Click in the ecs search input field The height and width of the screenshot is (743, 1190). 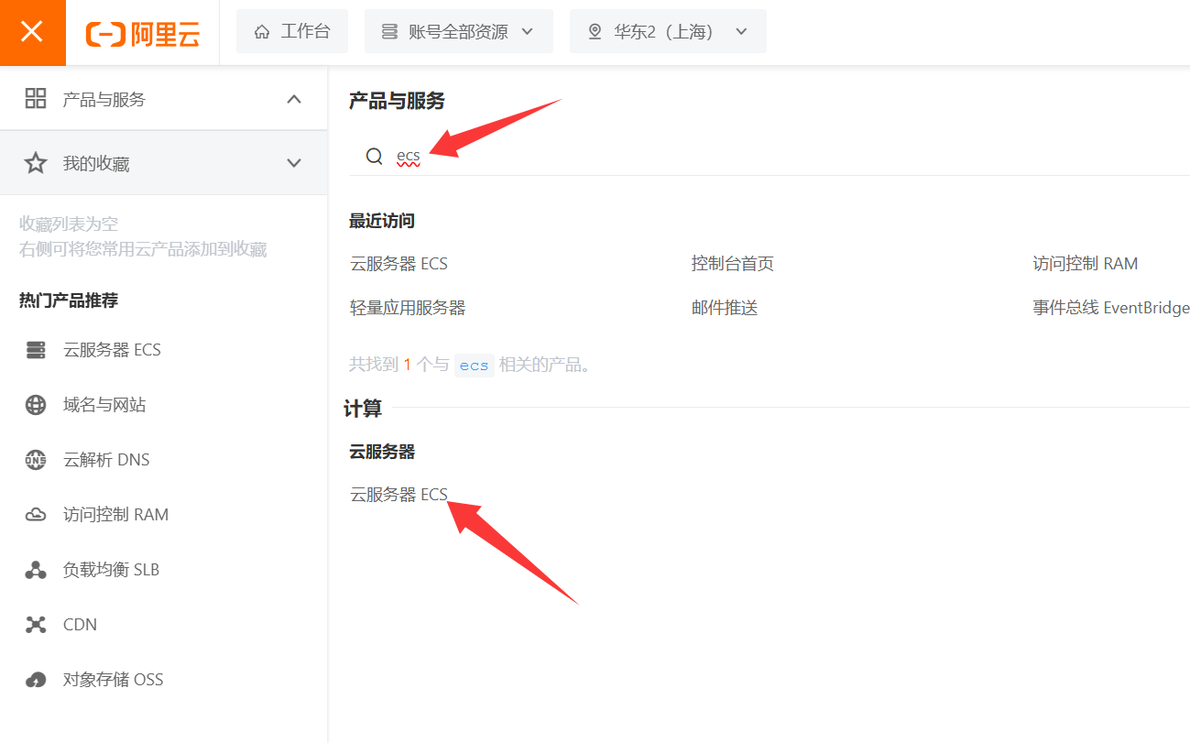pos(733,156)
